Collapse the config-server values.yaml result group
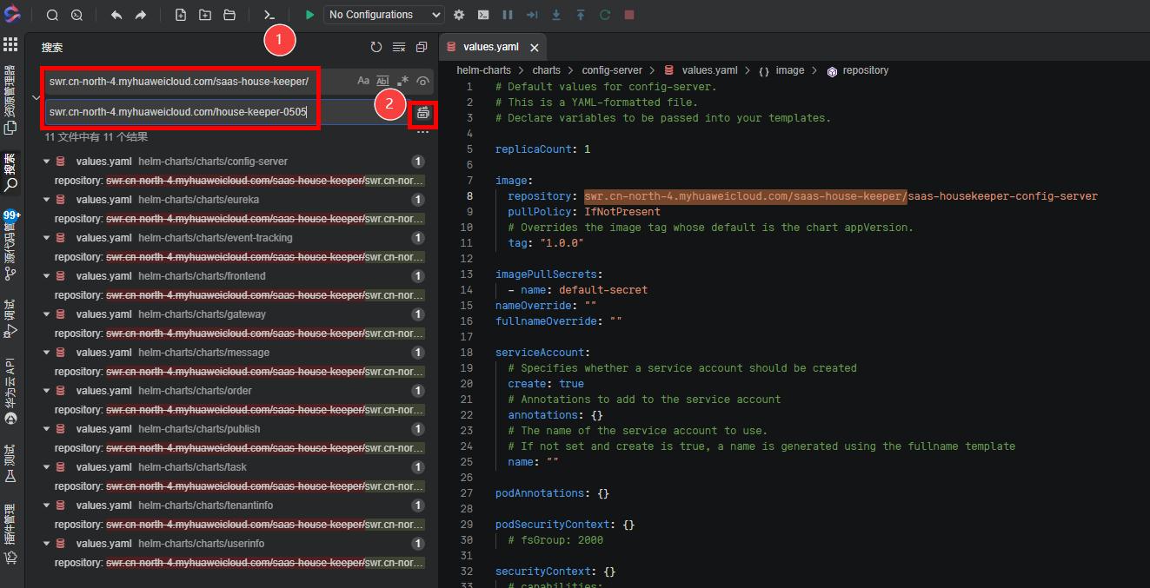 [x=47, y=162]
